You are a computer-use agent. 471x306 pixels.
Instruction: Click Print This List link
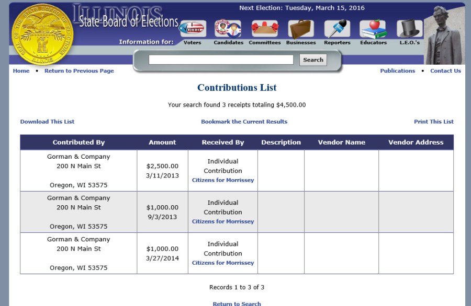point(433,122)
